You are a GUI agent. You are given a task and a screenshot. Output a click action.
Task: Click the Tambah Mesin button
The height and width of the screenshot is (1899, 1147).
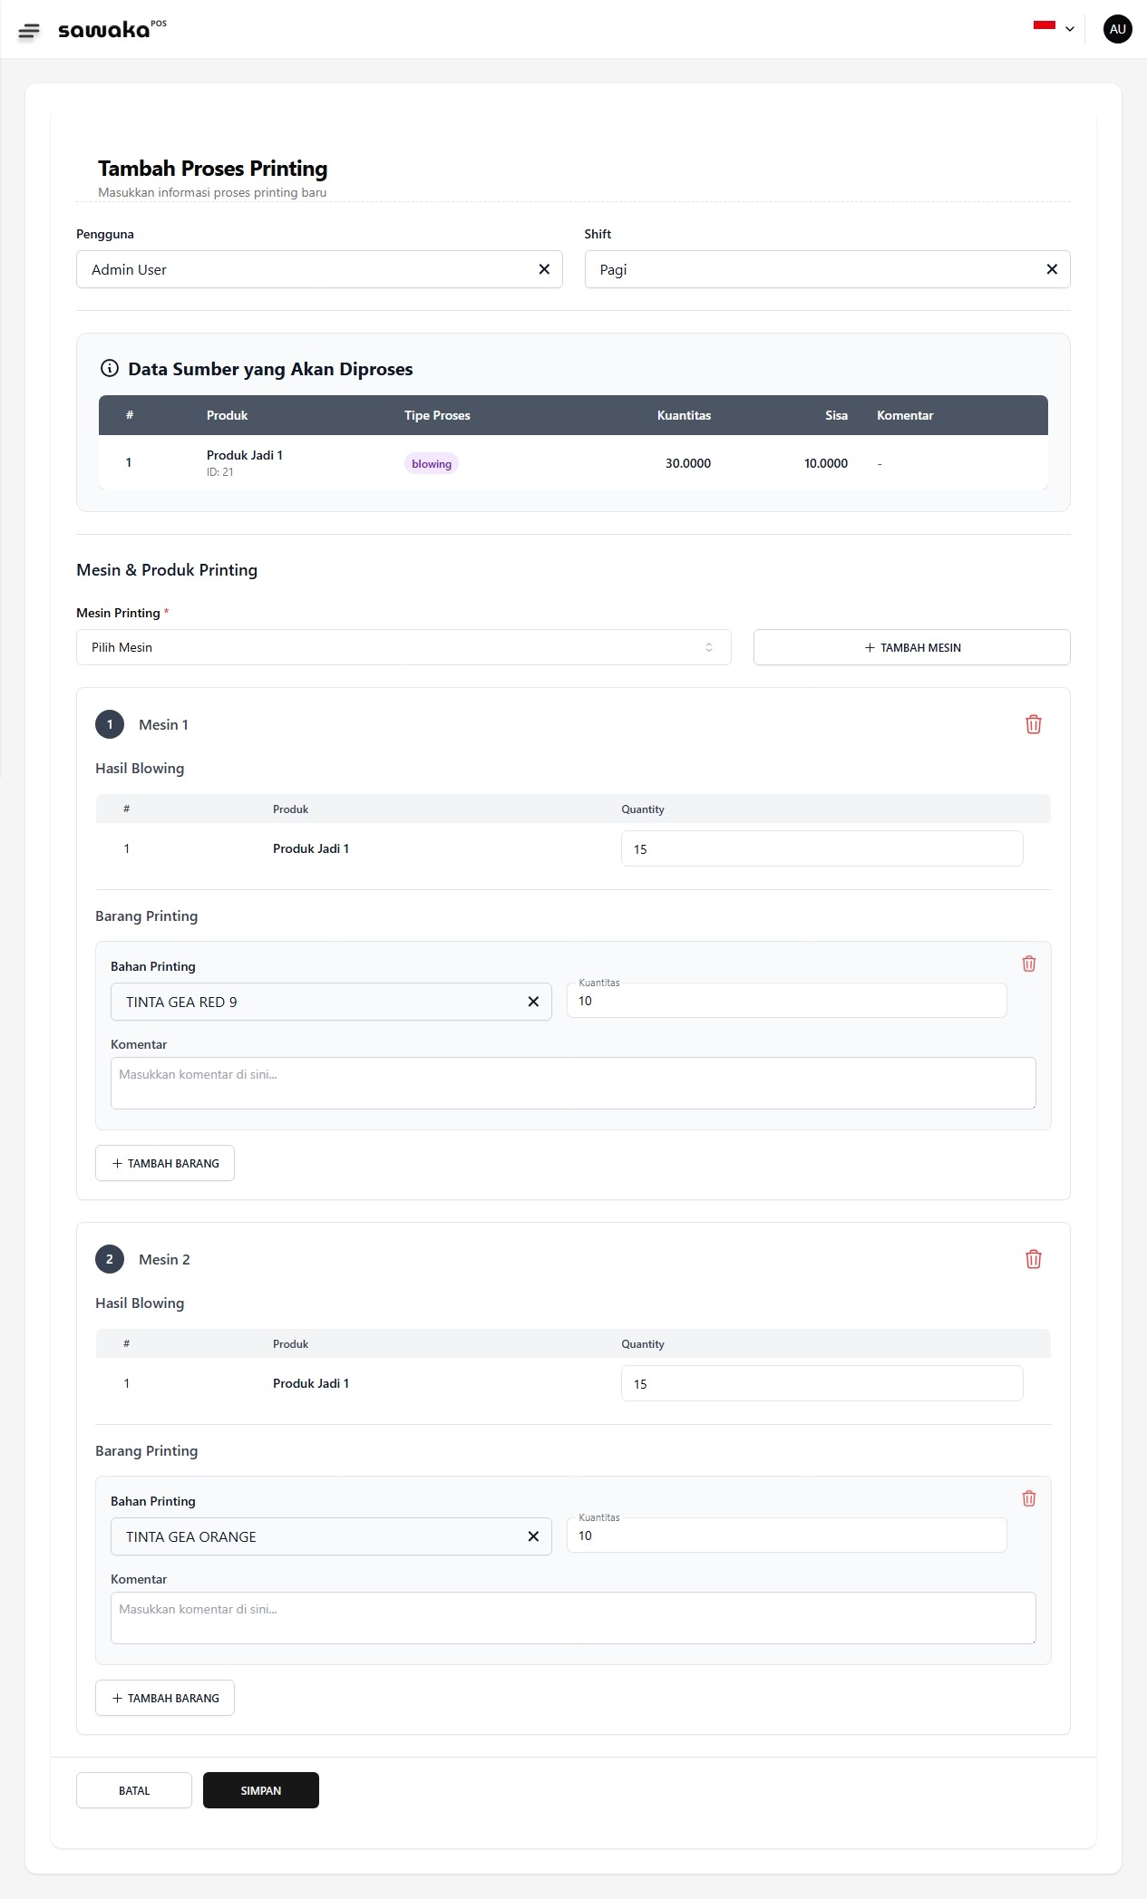[x=911, y=647]
